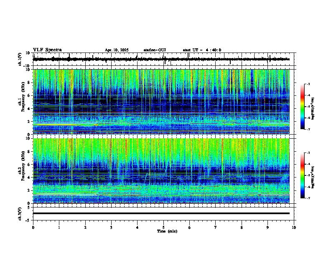Click the "-7" value on ch.2 colorbar
This screenshot has width=331, height=255.
click(308, 198)
